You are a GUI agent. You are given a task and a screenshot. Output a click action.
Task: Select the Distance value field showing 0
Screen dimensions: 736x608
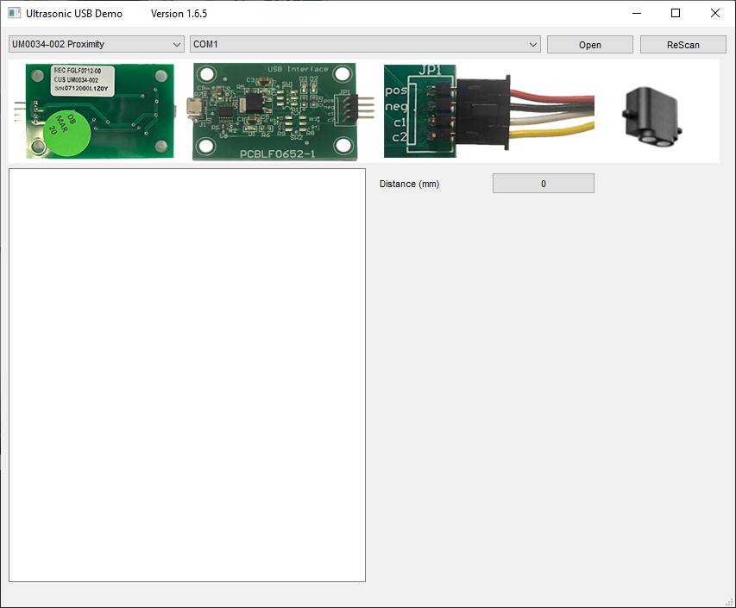pos(543,184)
